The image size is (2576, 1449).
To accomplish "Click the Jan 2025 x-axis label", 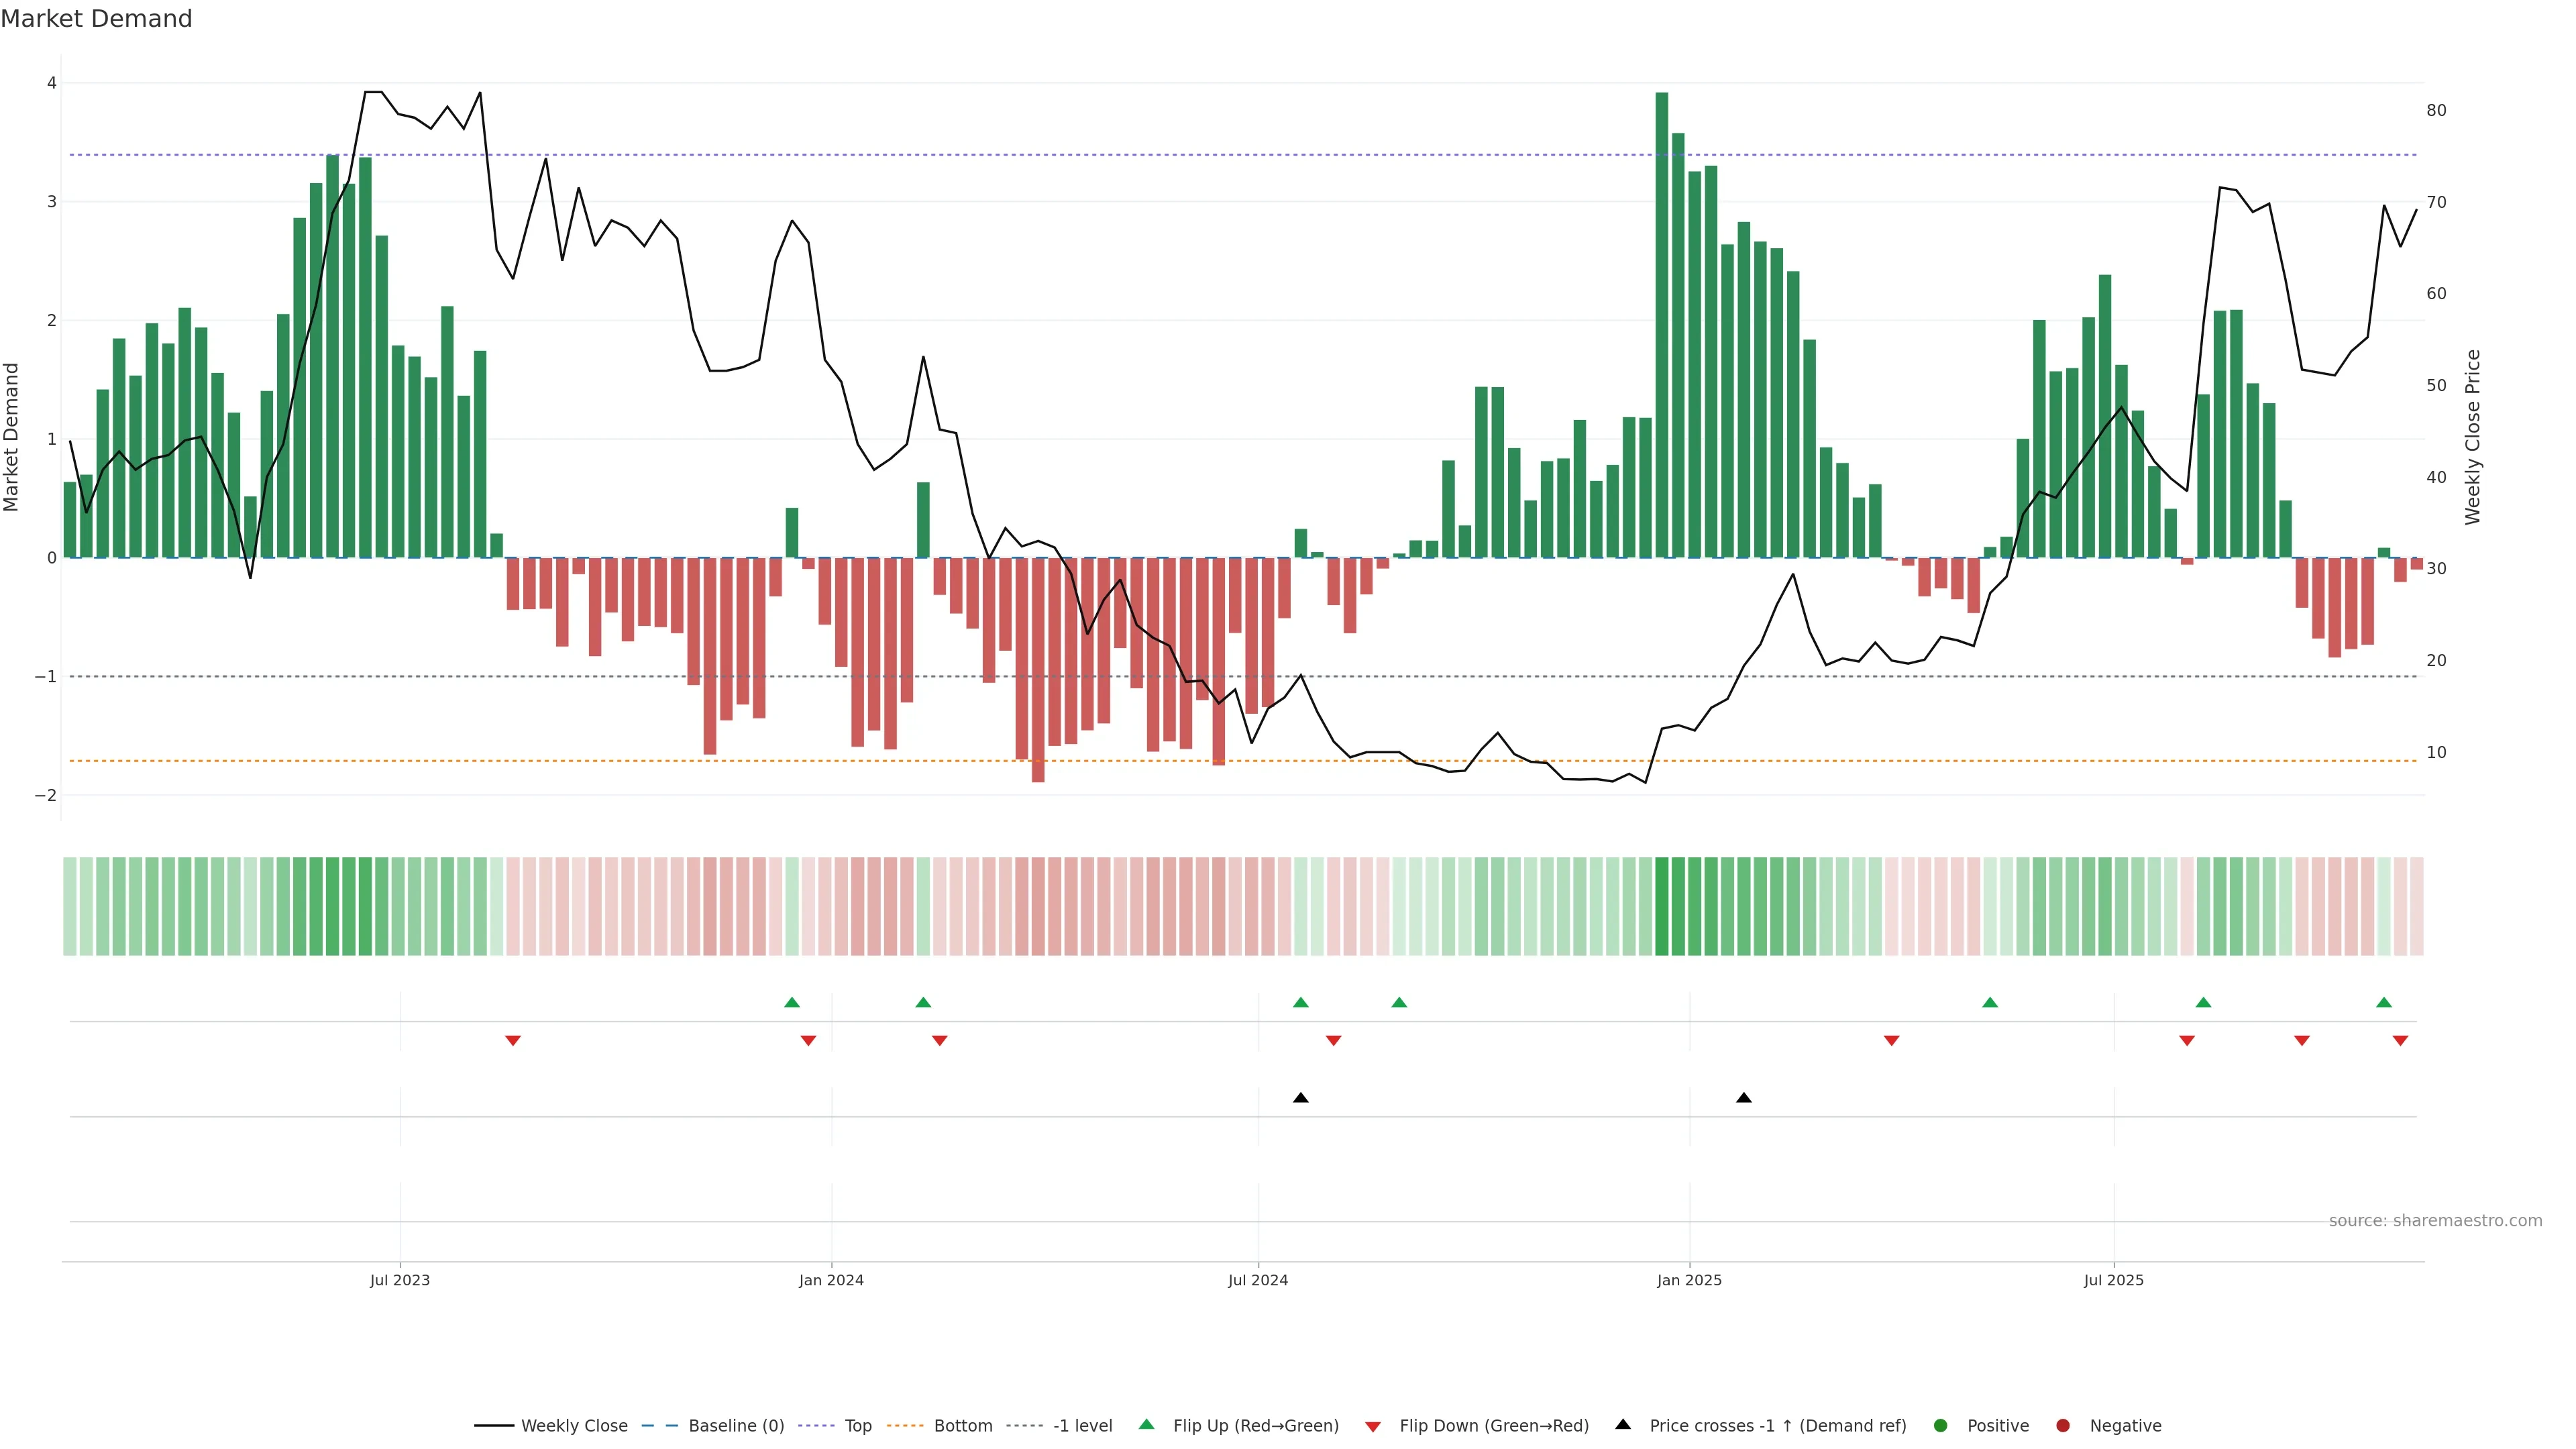I will click(x=1689, y=1280).
